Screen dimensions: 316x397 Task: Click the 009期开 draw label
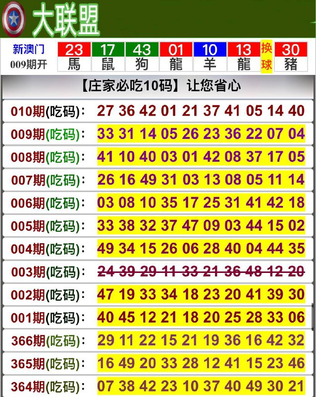[29, 65]
